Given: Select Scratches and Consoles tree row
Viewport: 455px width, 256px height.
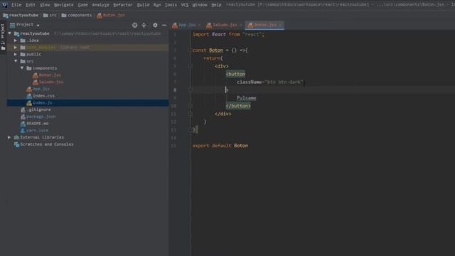Looking at the screenshot, I should tap(87, 144).
